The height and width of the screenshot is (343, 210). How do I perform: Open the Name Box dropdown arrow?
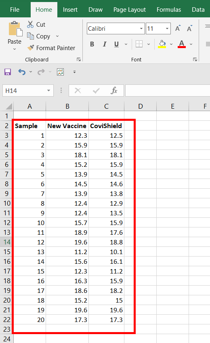pos(48,90)
